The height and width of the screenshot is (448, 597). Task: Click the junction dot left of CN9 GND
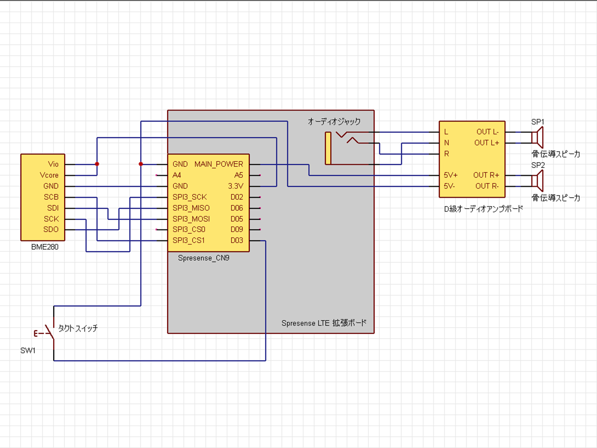tap(141, 164)
